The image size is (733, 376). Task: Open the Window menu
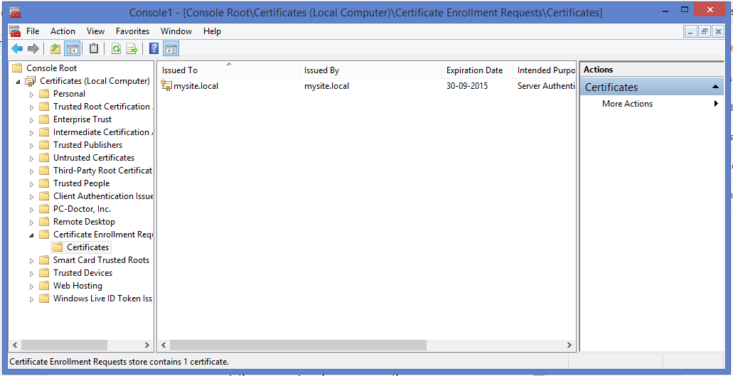click(x=176, y=31)
